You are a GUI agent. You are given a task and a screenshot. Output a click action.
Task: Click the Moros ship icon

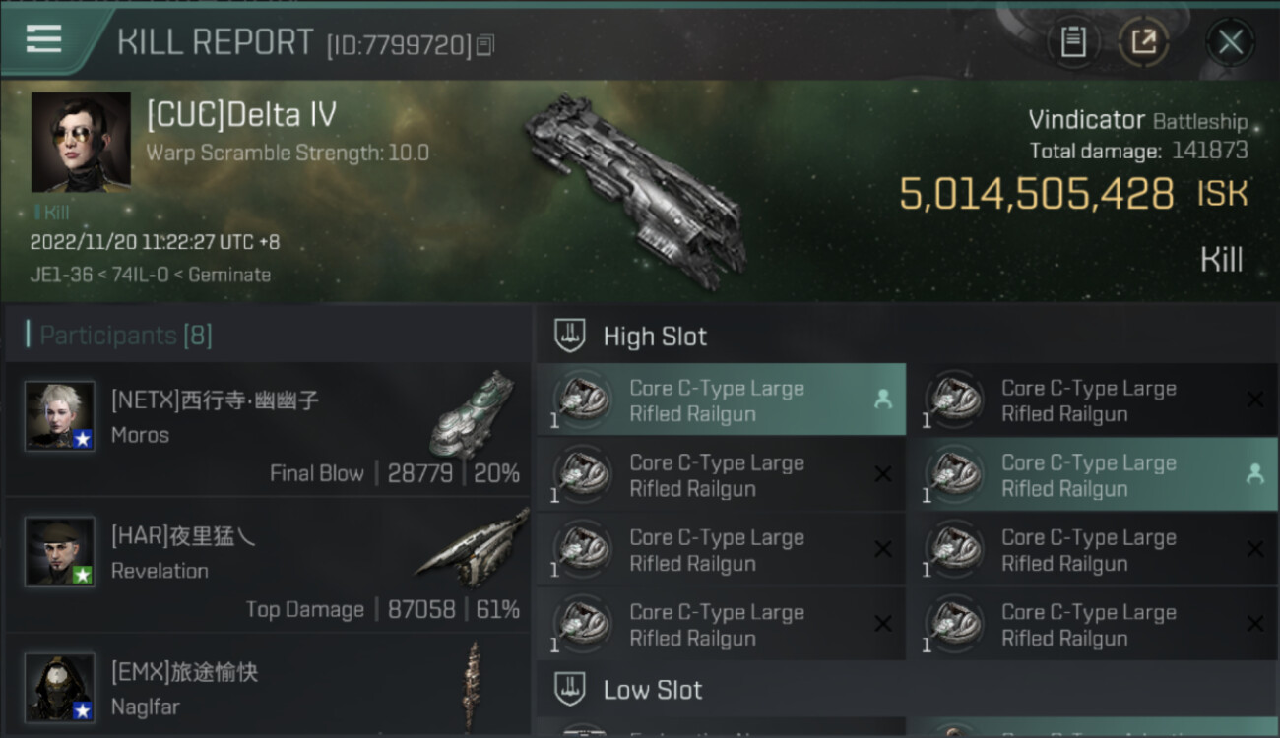tap(473, 414)
